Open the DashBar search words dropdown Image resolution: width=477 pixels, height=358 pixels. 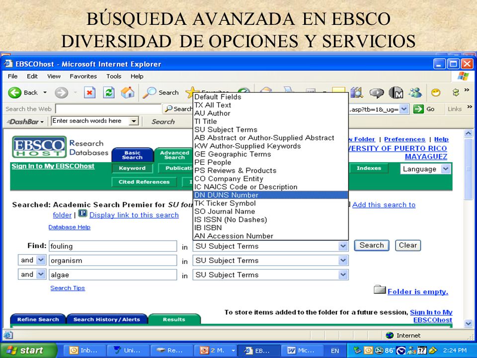[x=133, y=121]
